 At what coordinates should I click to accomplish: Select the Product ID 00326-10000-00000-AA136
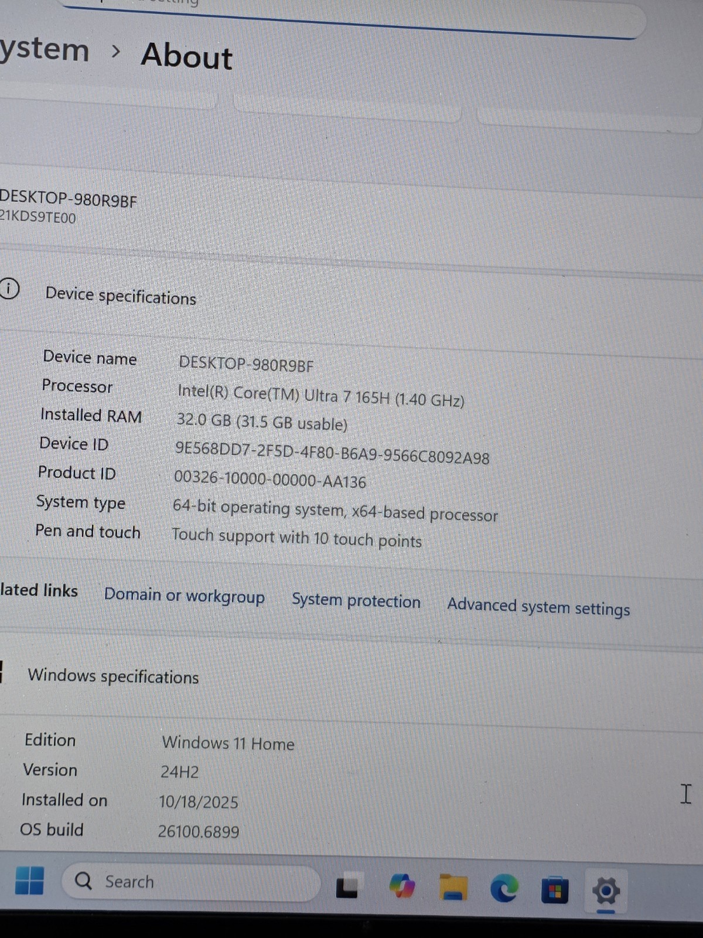(270, 479)
